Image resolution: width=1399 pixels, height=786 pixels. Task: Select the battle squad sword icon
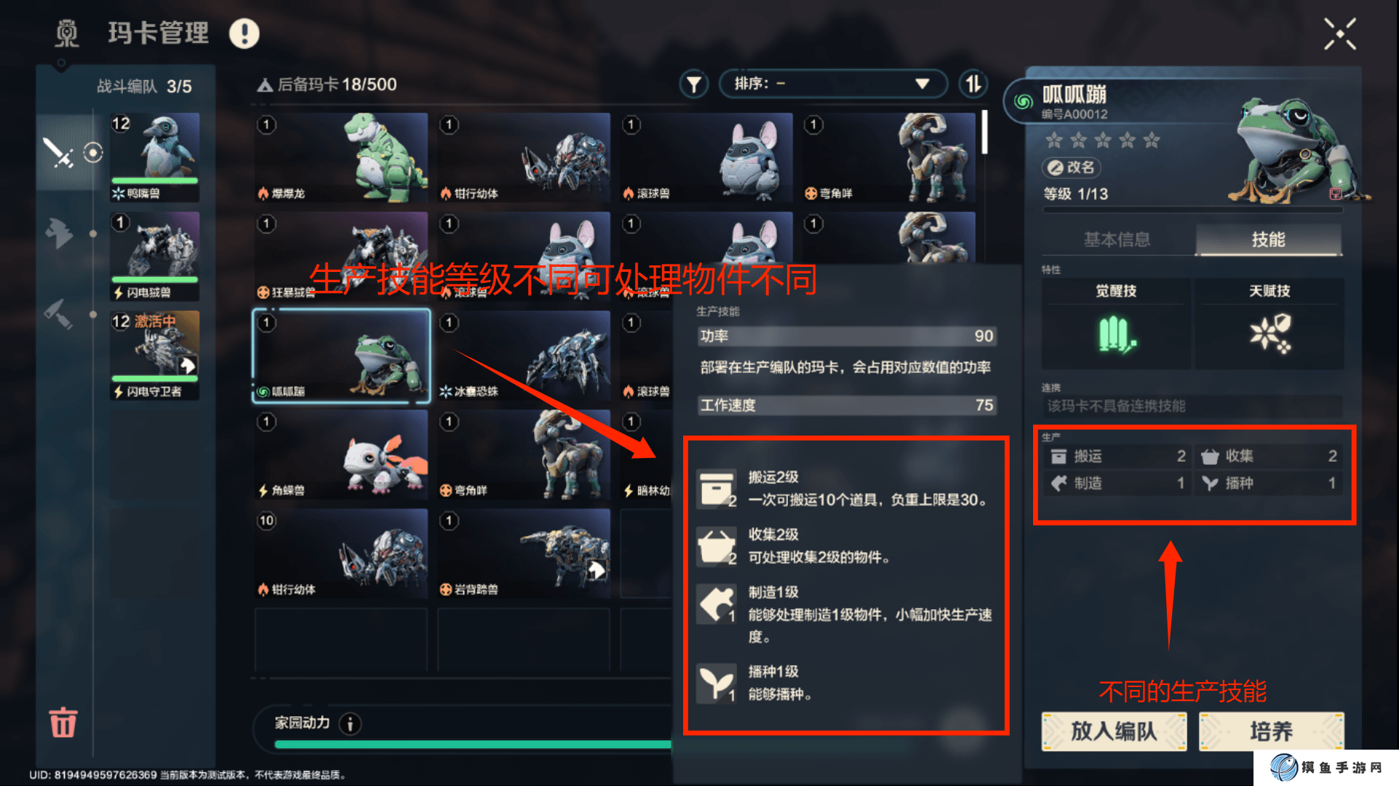(58, 153)
